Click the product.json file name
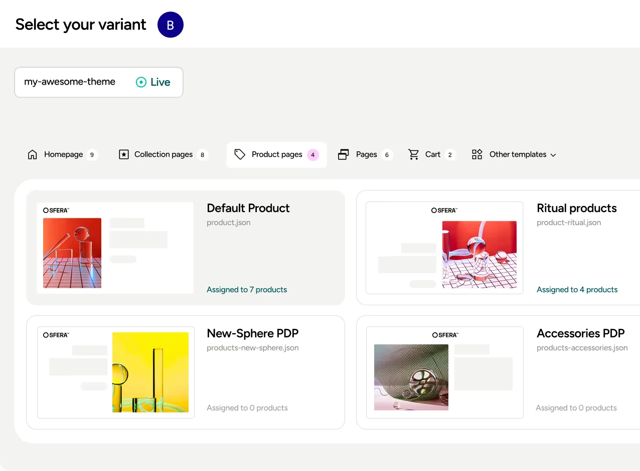 (x=228, y=222)
